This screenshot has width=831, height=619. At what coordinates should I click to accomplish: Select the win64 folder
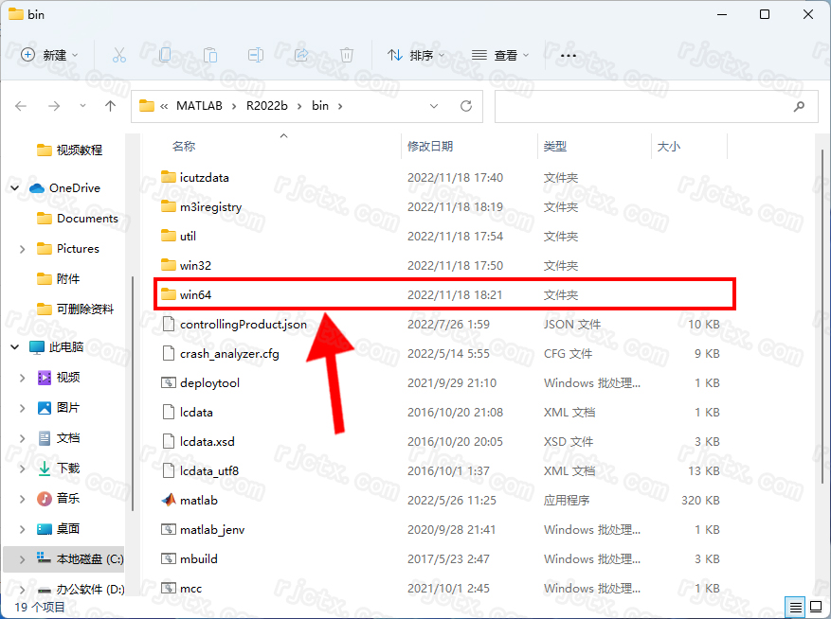(x=195, y=294)
